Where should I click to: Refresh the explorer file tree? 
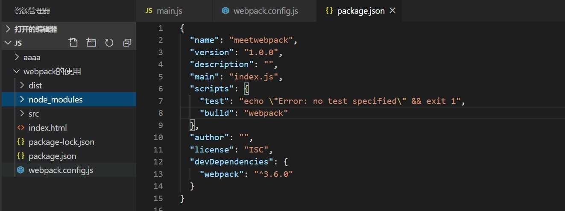(109, 43)
